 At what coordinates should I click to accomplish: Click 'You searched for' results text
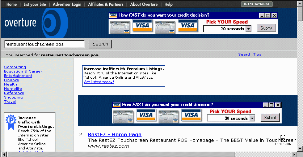click(x=52, y=55)
